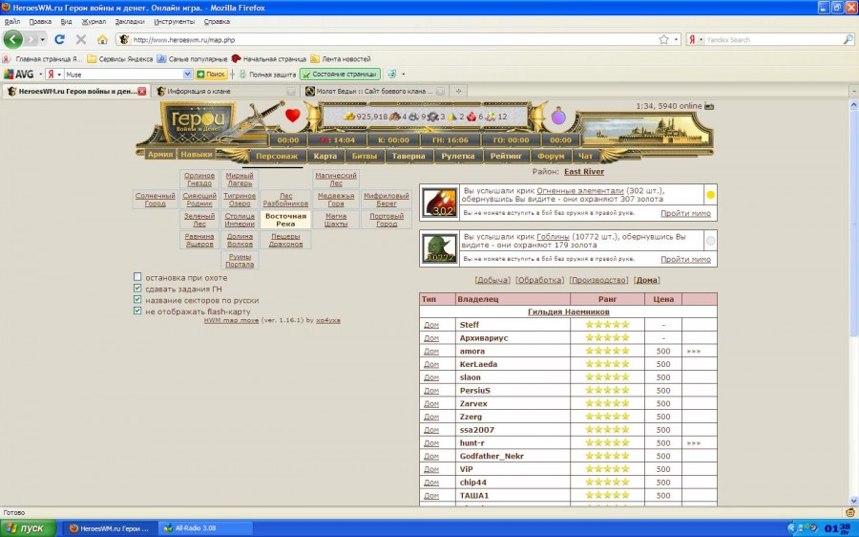Open the "Лента новостей" RSS bookmark
859x537 pixels.
click(x=340, y=58)
